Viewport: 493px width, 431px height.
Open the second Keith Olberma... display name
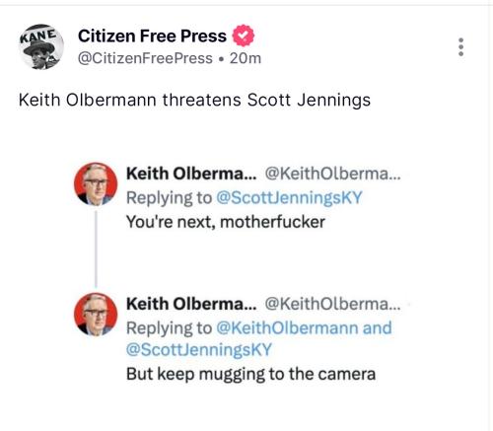[191, 304]
